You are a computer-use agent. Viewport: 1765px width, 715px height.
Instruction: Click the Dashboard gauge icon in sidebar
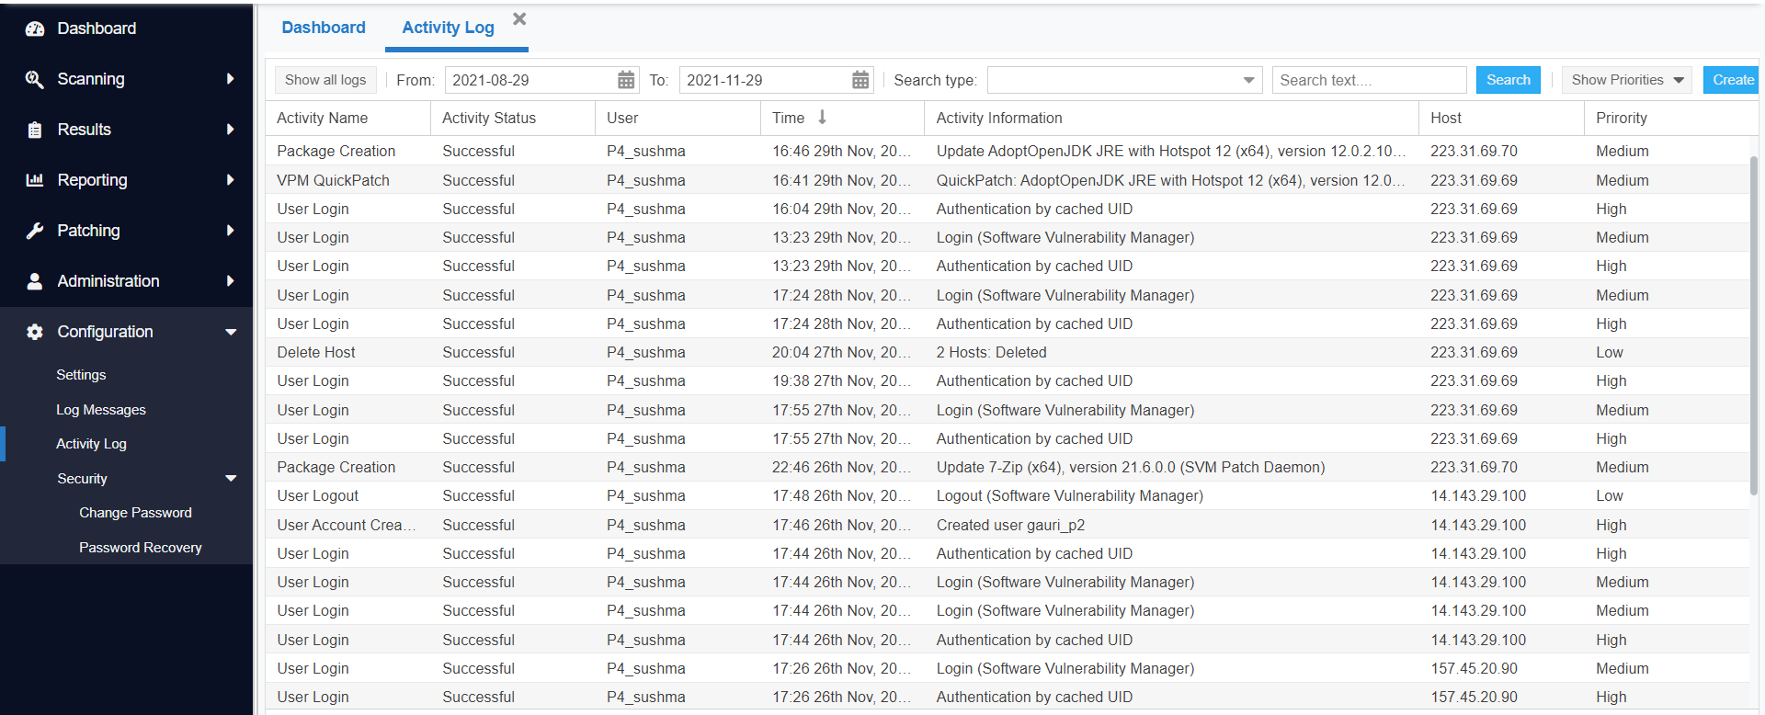coord(35,28)
